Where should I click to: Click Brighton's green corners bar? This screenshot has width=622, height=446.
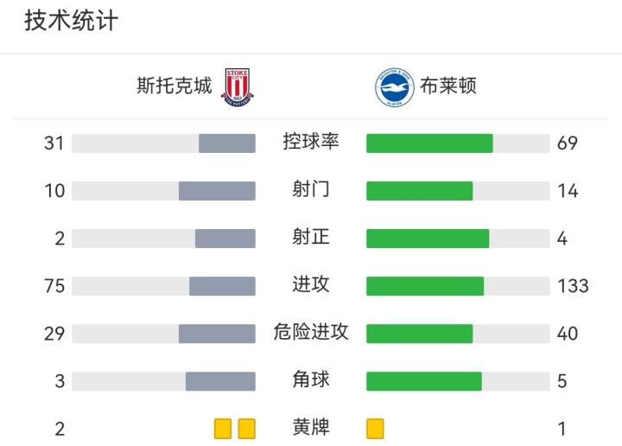click(x=423, y=381)
